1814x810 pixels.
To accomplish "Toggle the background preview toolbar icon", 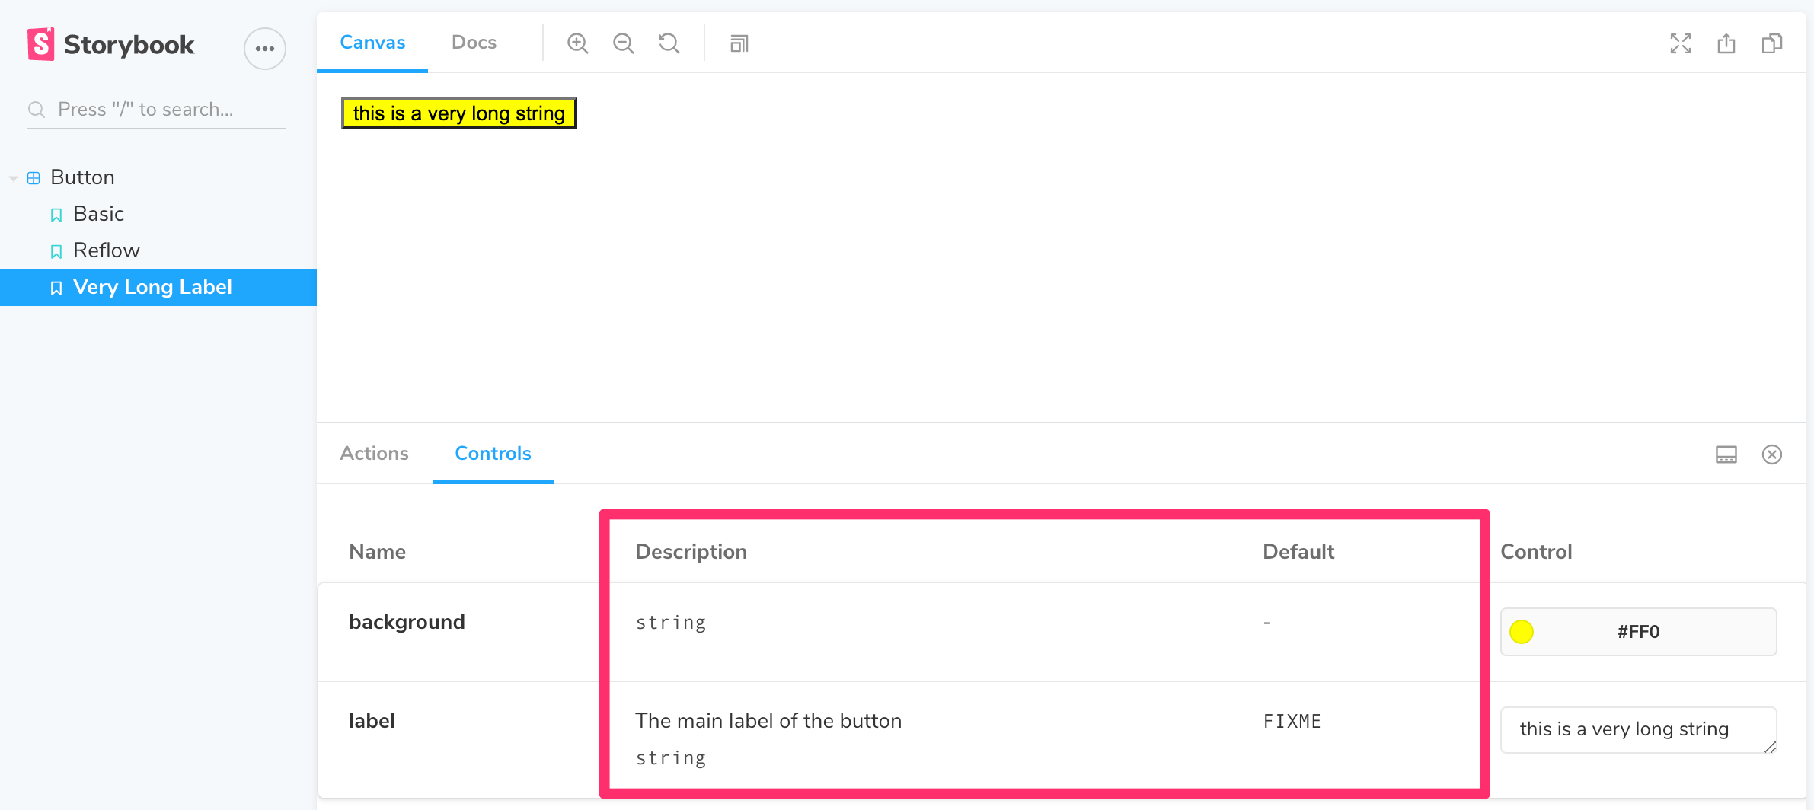I will pyautogui.click(x=739, y=43).
